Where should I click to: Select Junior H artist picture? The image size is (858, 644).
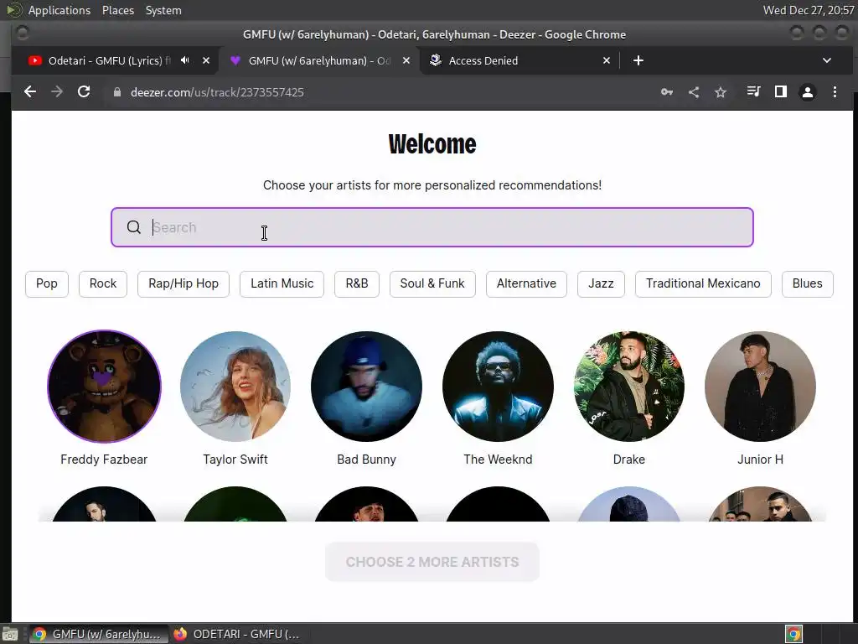(x=761, y=386)
